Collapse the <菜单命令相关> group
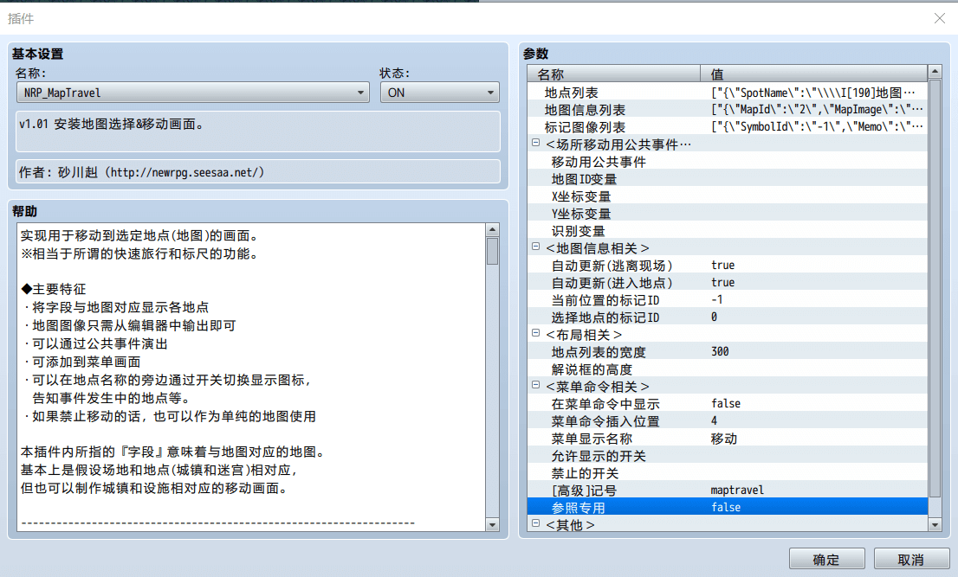 [x=536, y=385]
